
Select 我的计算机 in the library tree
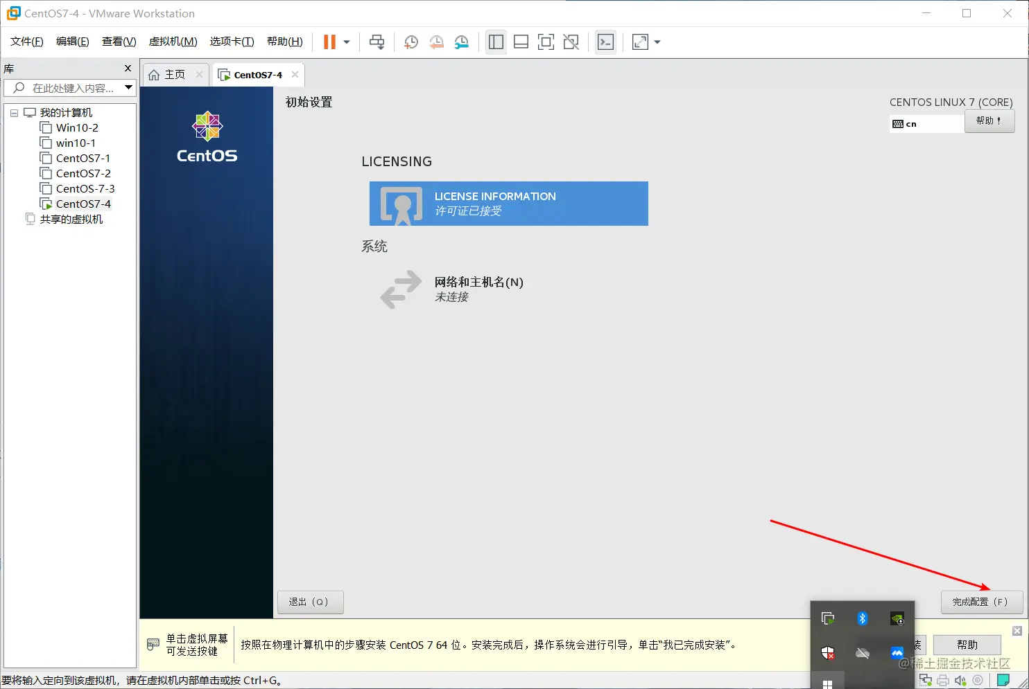[x=66, y=112]
